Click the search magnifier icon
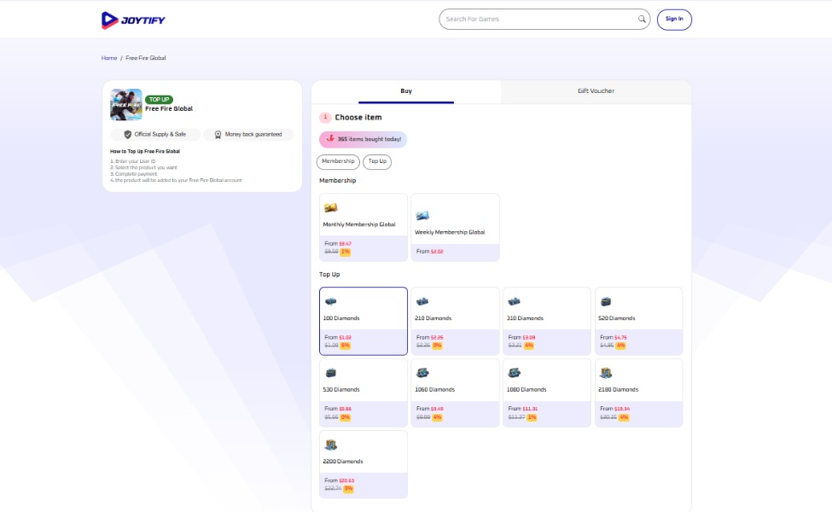 pos(642,19)
